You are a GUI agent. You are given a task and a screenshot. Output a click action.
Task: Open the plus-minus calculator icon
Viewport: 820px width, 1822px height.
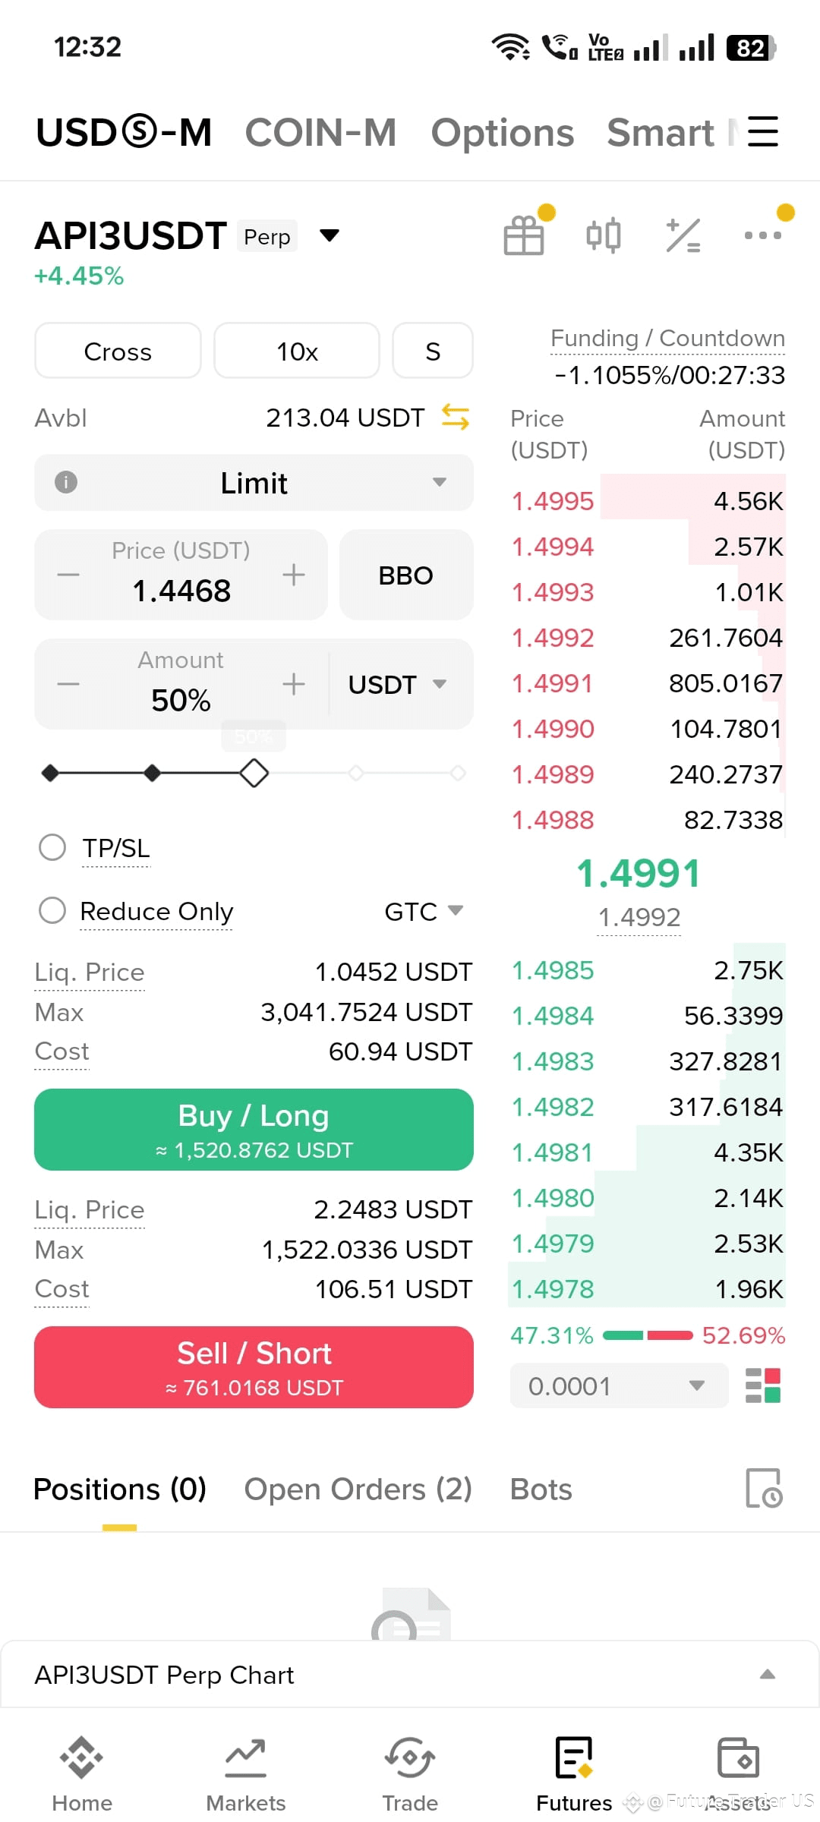click(683, 235)
